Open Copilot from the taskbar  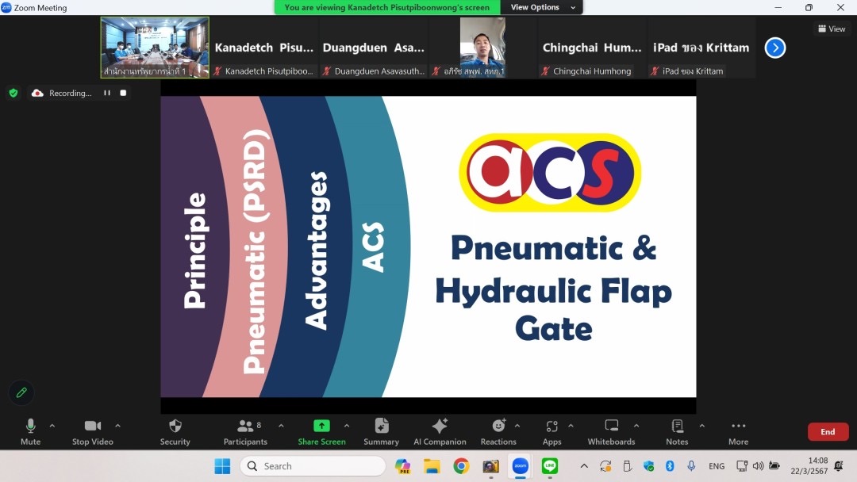[x=403, y=466]
